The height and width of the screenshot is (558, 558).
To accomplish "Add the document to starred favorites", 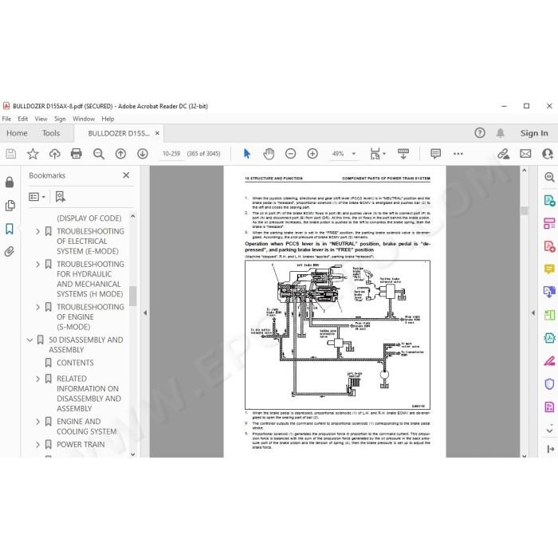I will click(33, 154).
